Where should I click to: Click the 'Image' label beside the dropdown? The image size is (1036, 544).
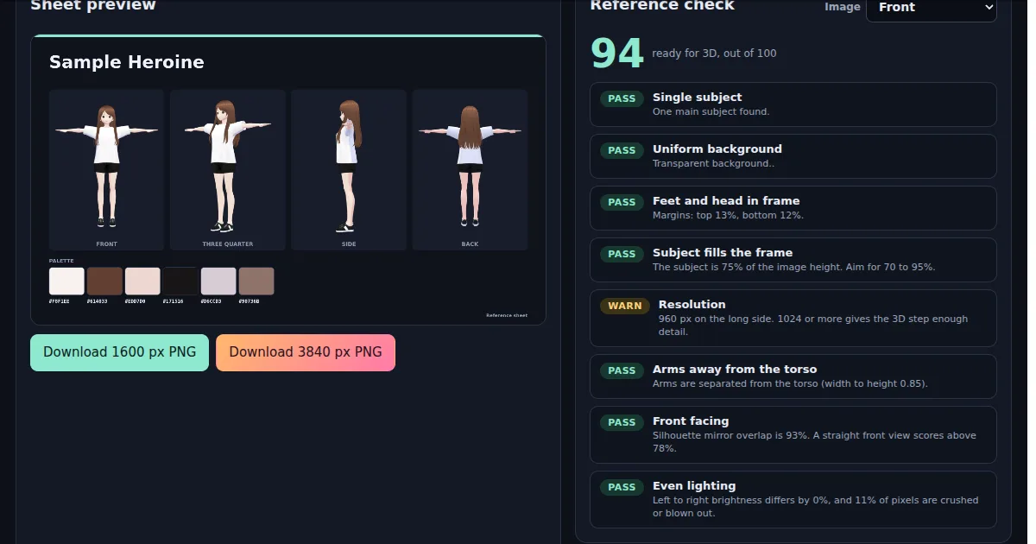click(843, 7)
